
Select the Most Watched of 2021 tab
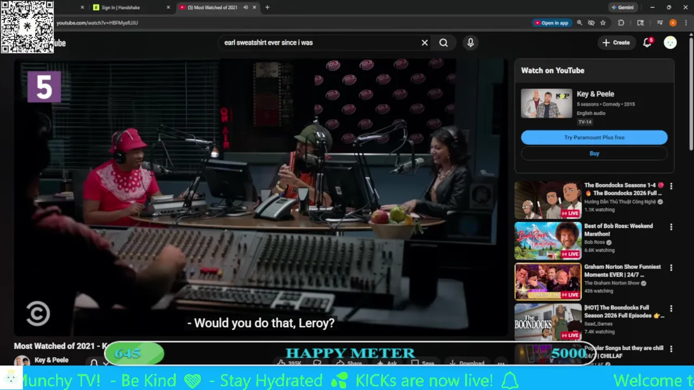point(211,8)
